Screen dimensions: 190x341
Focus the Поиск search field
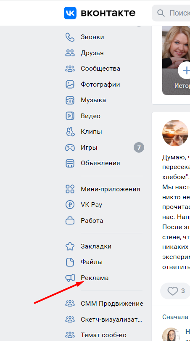(171, 13)
